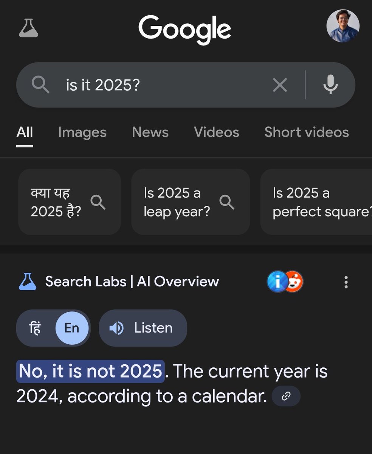Click the search magnifier icon
This screenshot has height=454, width=372.
(40, 84)
